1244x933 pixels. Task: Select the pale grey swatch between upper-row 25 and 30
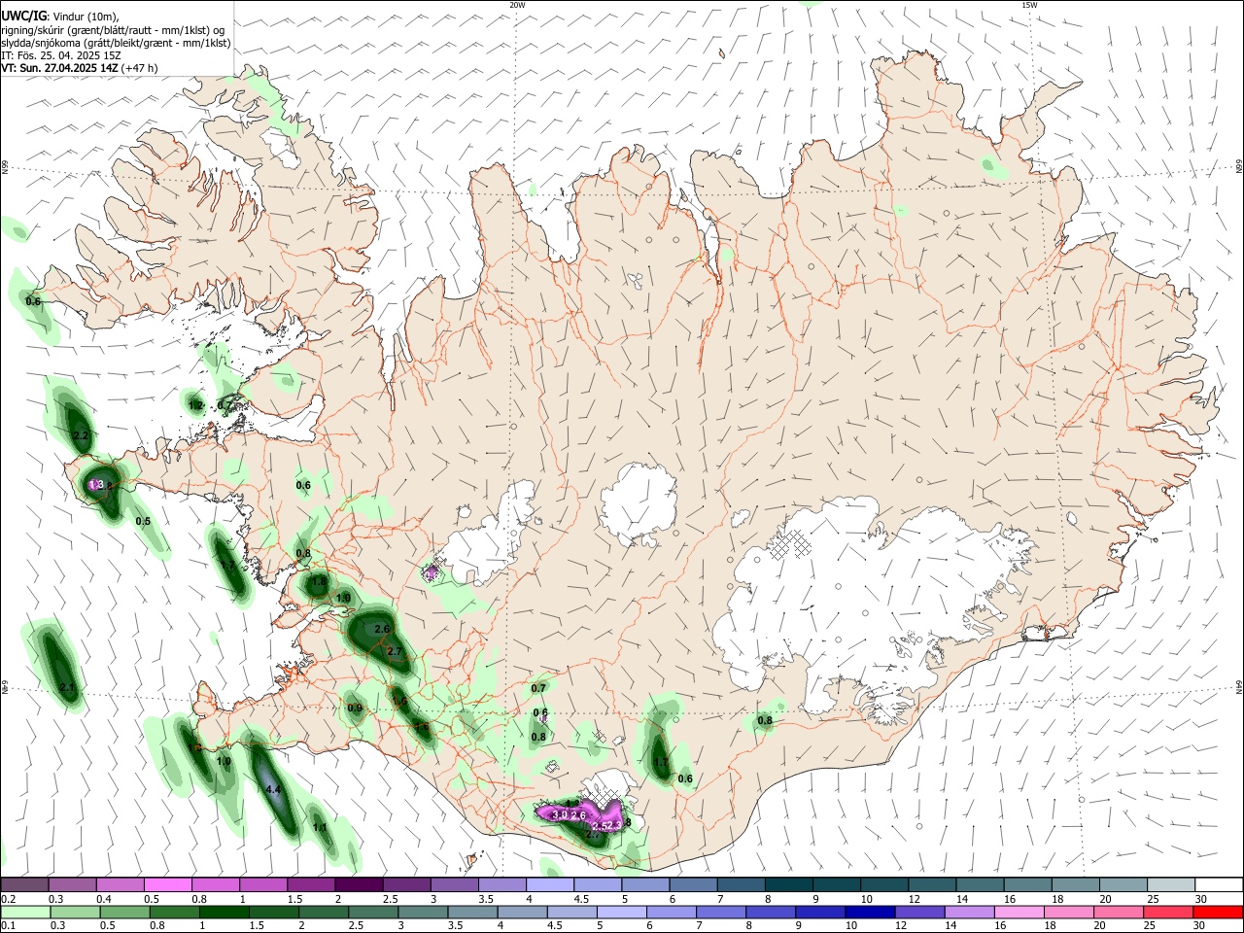pos(1170,885)
